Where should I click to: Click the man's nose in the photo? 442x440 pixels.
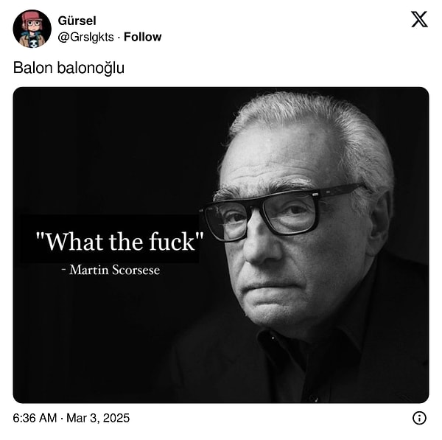pos(261,244)
